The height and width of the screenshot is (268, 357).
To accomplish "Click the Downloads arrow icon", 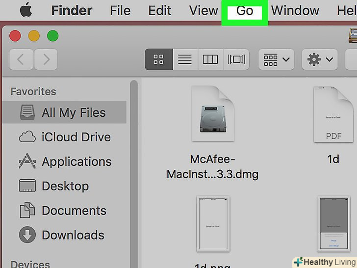I will tap(27, 235).
